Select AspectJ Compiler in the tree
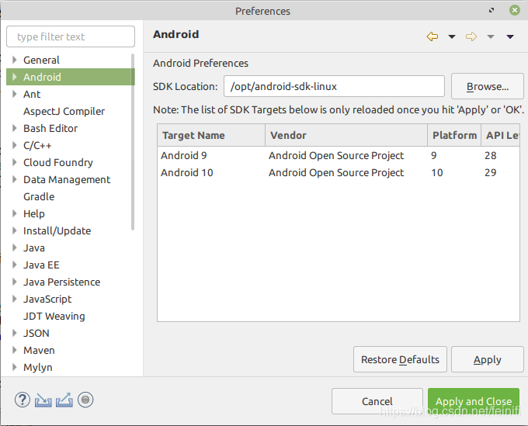Screen dimensions: 528x426 (64, 112)
